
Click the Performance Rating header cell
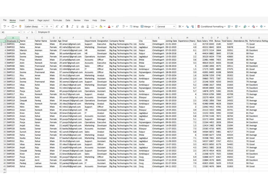tap(258, 41)
